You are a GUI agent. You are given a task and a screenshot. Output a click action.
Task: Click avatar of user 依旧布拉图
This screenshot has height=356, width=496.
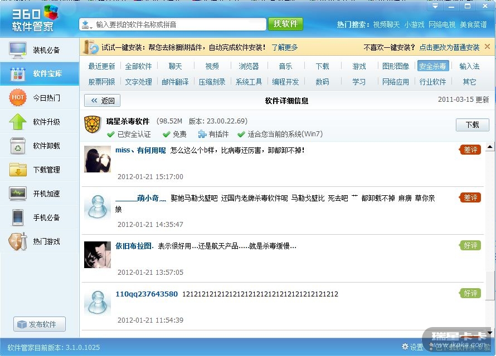click(x=98, y=255)
